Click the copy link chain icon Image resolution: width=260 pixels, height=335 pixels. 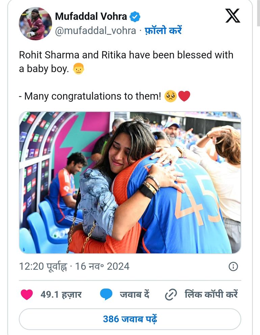click(171, 295)
